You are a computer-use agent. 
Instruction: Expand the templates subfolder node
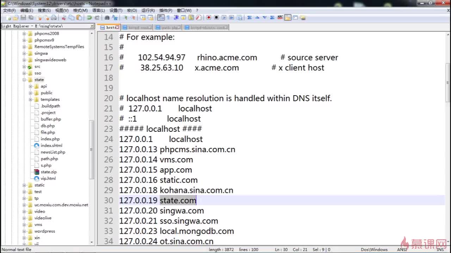(31, 99)
